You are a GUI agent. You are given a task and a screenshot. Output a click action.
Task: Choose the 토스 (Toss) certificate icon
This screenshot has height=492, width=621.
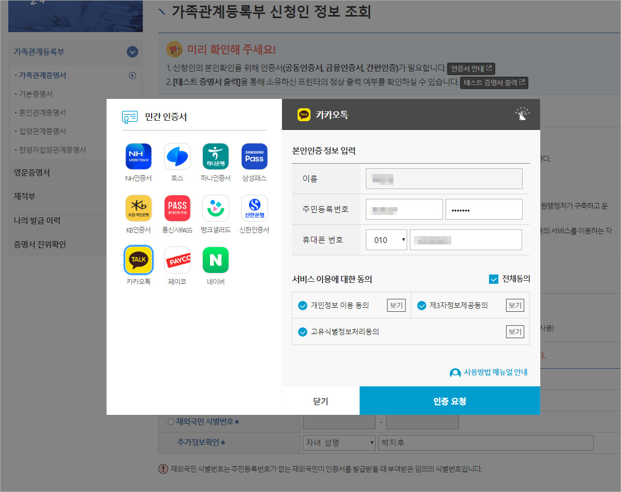(178, 156)
